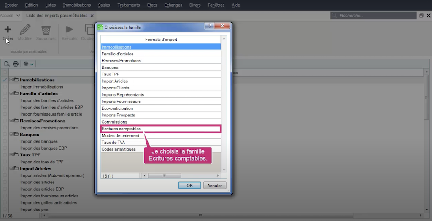Click the Supprimer trash icon

[46, 30]
